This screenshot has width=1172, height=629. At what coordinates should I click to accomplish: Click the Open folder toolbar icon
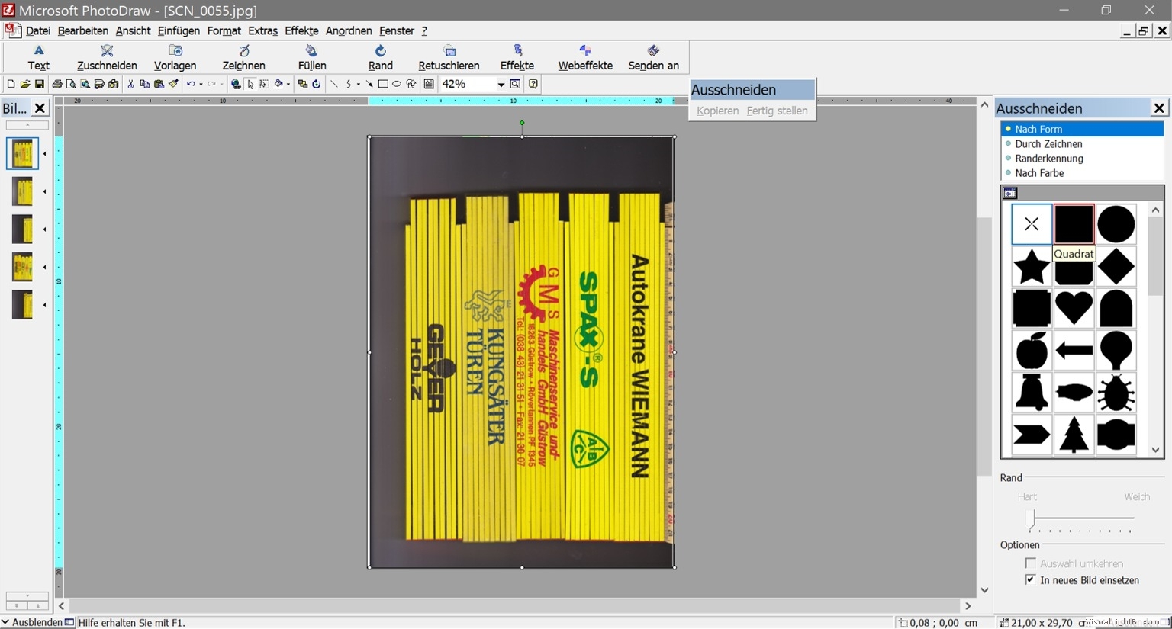tap(24, 84)
